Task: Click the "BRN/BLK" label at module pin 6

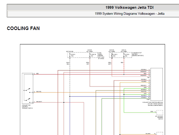Action: 144,89
